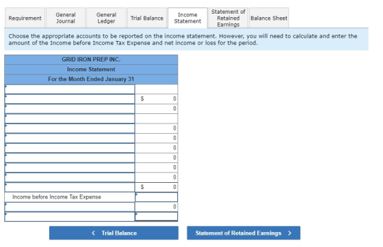Go forward with Statement of Retained Earnings button
The width and height of the screenshot is (383, 247).
tap(243, 233)
